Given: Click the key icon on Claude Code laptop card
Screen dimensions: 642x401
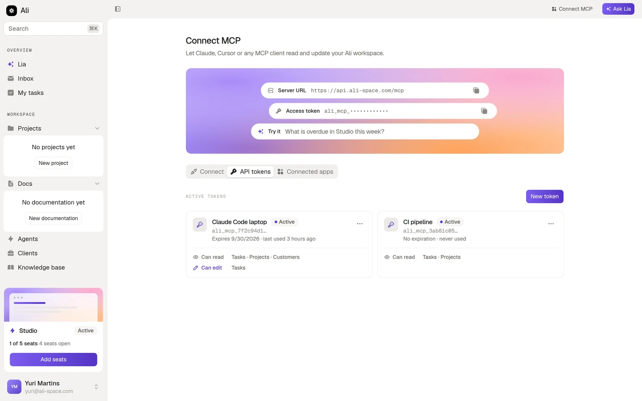Looking at the screenshot, I should tap(200, 225).
